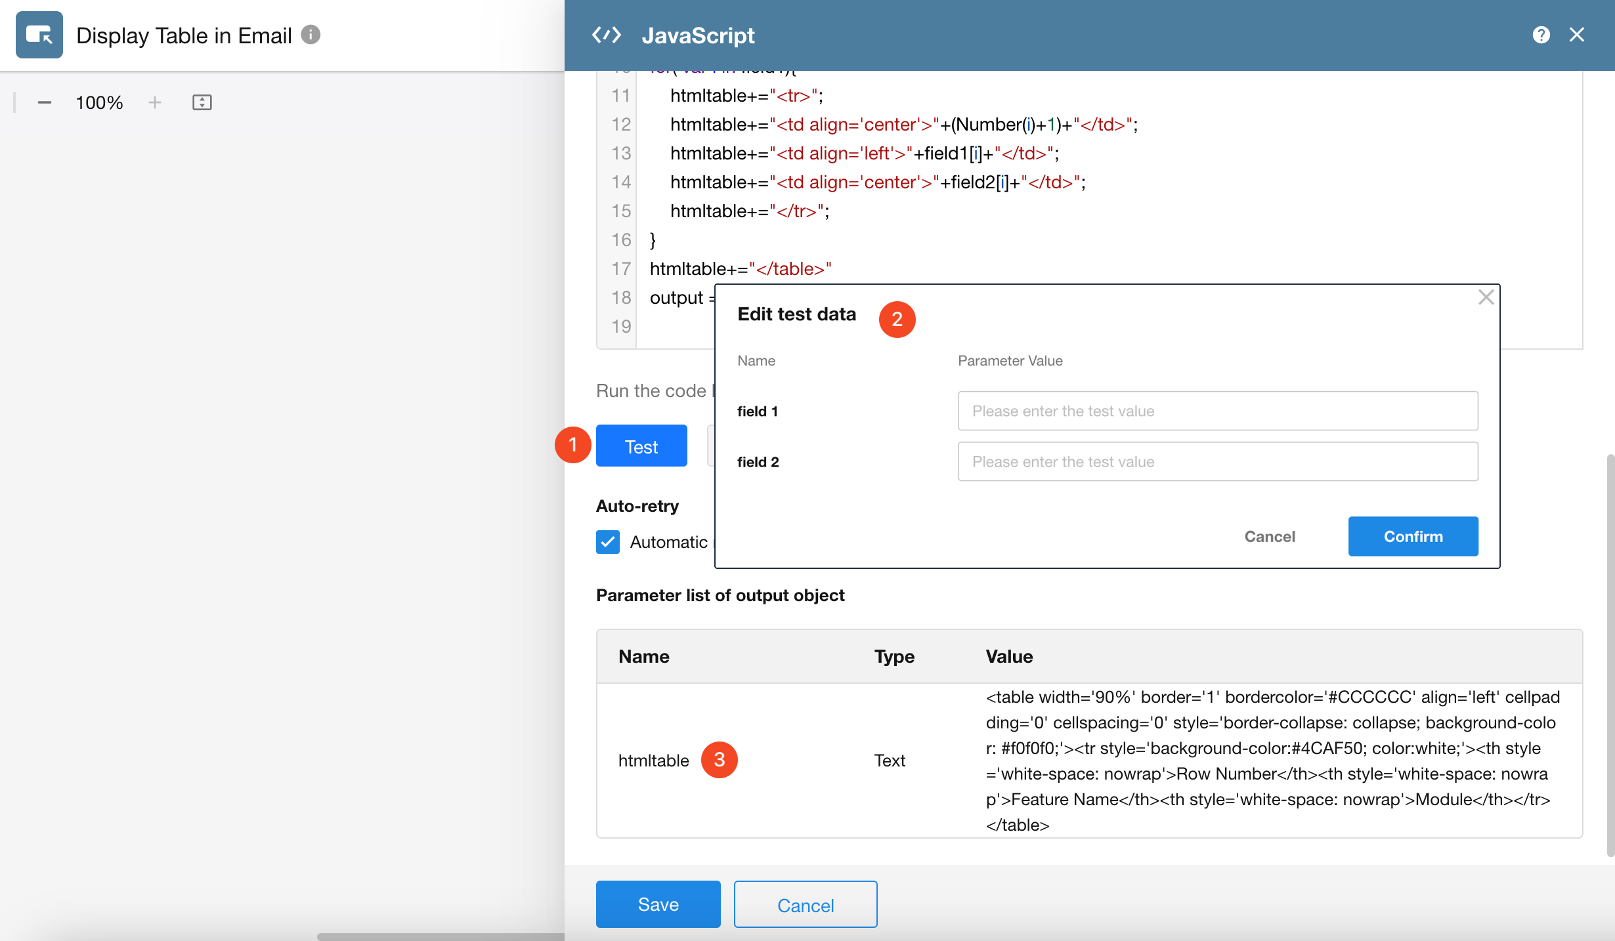Cancel the Edit test data dialog

[1270, 536]
